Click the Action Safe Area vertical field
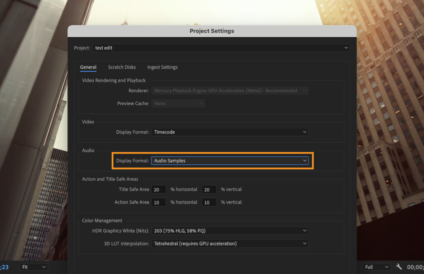Image resolution: width=424 pixels, height=274 pixels. click(209, 202)
